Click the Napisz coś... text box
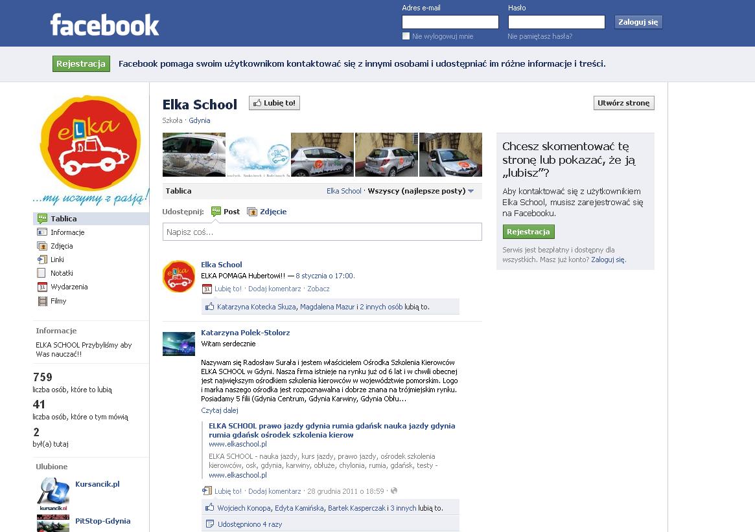The height and width of the screenshot is (532, 755). [322, 232]
